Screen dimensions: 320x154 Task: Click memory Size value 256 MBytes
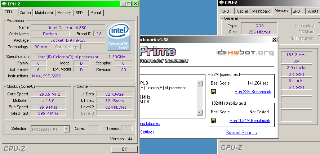click(x=259, y=32)
